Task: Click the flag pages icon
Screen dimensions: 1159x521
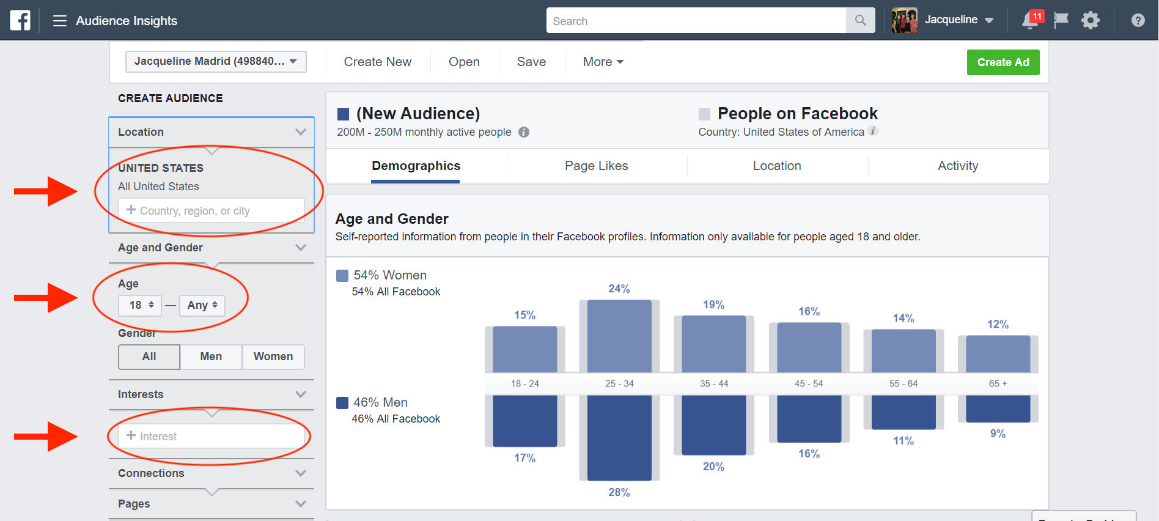Action: point(1061,20)
